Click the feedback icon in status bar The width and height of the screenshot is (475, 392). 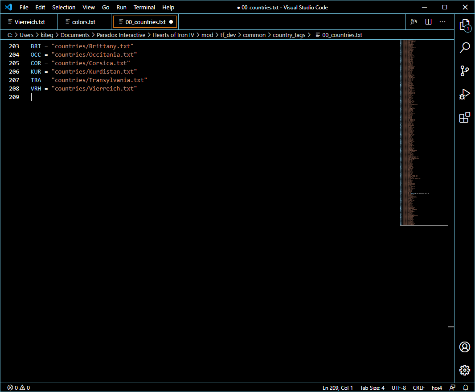452,388
